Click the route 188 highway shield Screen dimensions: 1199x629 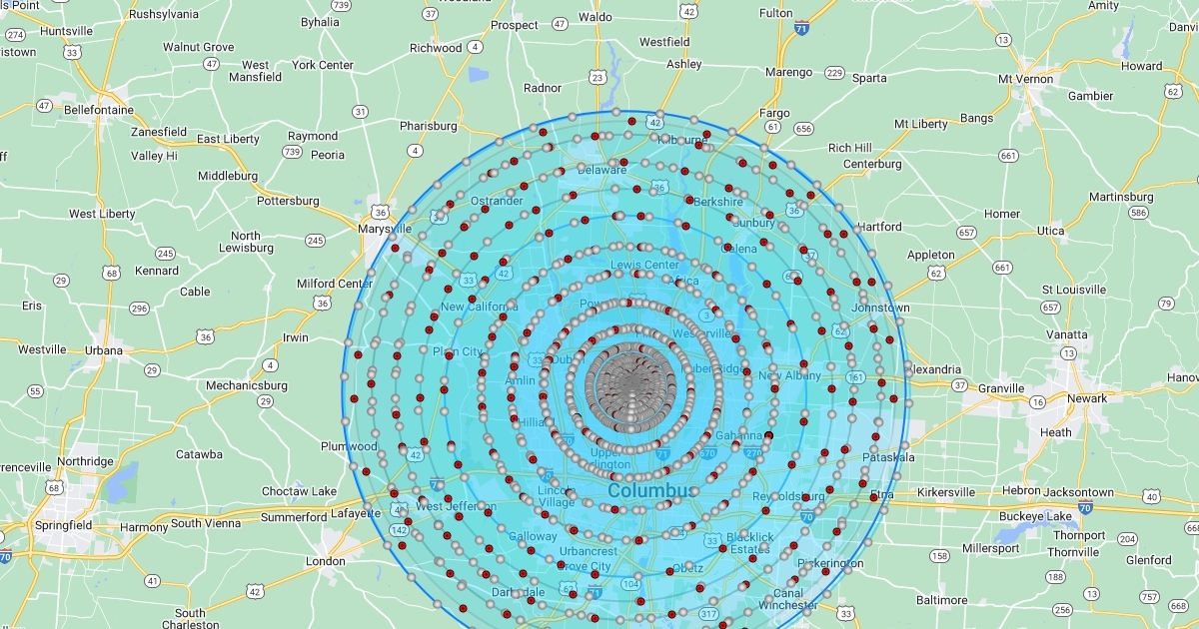pyautogui.click(x=1055, y=577)
